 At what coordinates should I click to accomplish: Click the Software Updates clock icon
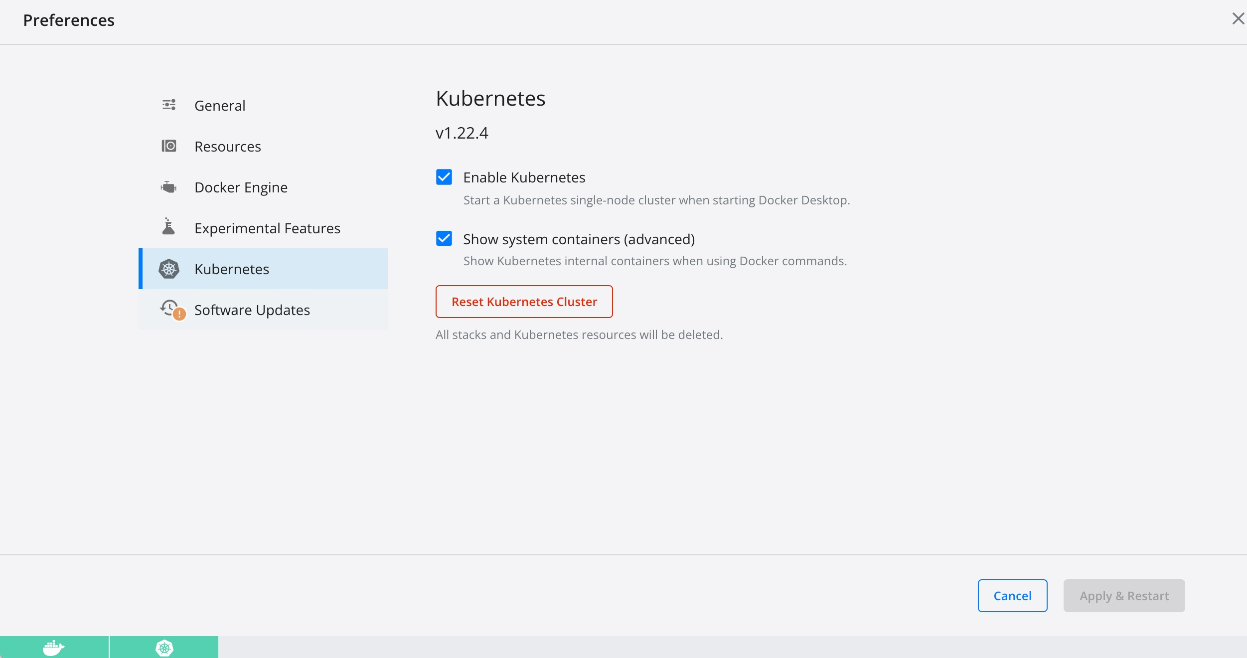coord(170,309)
